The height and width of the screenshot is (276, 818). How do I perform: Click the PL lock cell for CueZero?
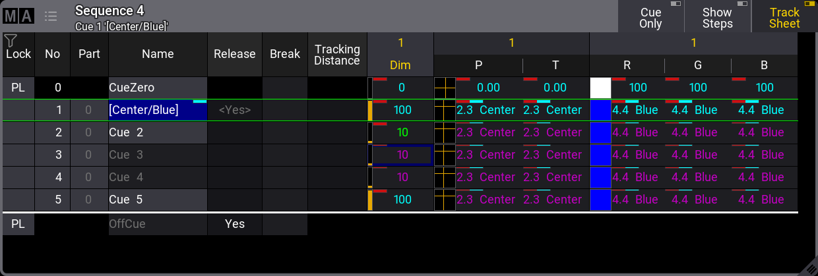[18, 88]
